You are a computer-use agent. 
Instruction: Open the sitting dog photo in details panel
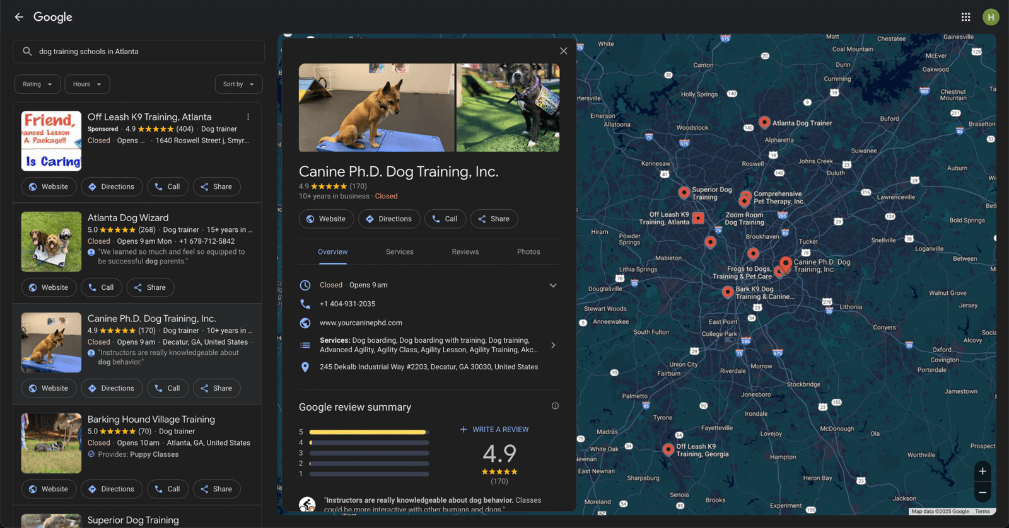coord(376,107)
